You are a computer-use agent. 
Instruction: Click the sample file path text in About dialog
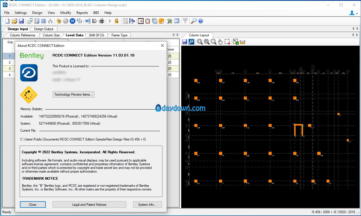(x=83, y=139)
